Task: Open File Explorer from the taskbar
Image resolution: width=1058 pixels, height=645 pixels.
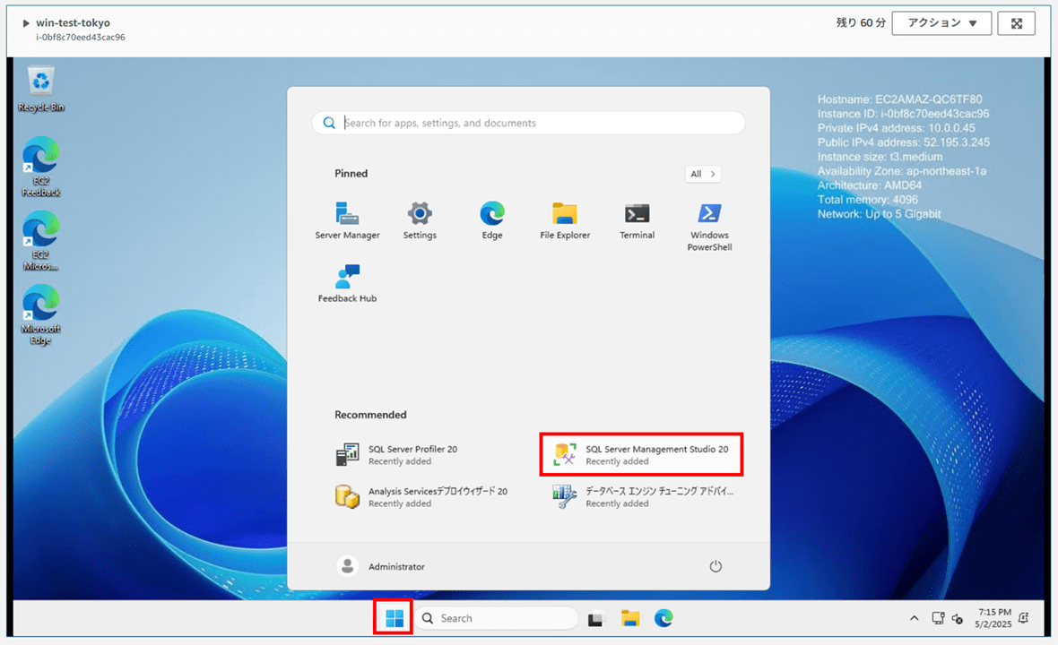Action: pyautogui.click(x=630, y=619)
